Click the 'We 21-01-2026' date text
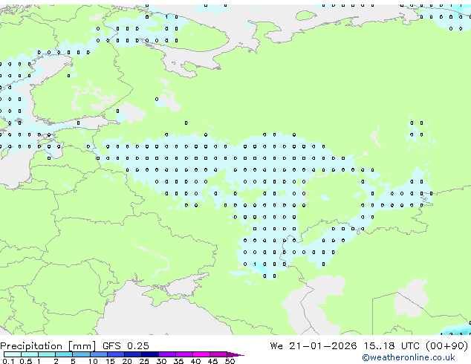 314,346
